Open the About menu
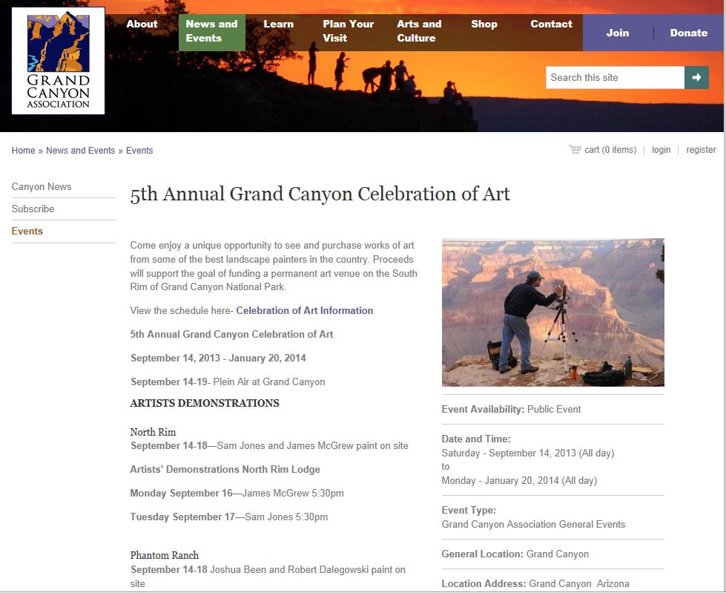Viewport: 726px width, 593px height. [142, 24]
